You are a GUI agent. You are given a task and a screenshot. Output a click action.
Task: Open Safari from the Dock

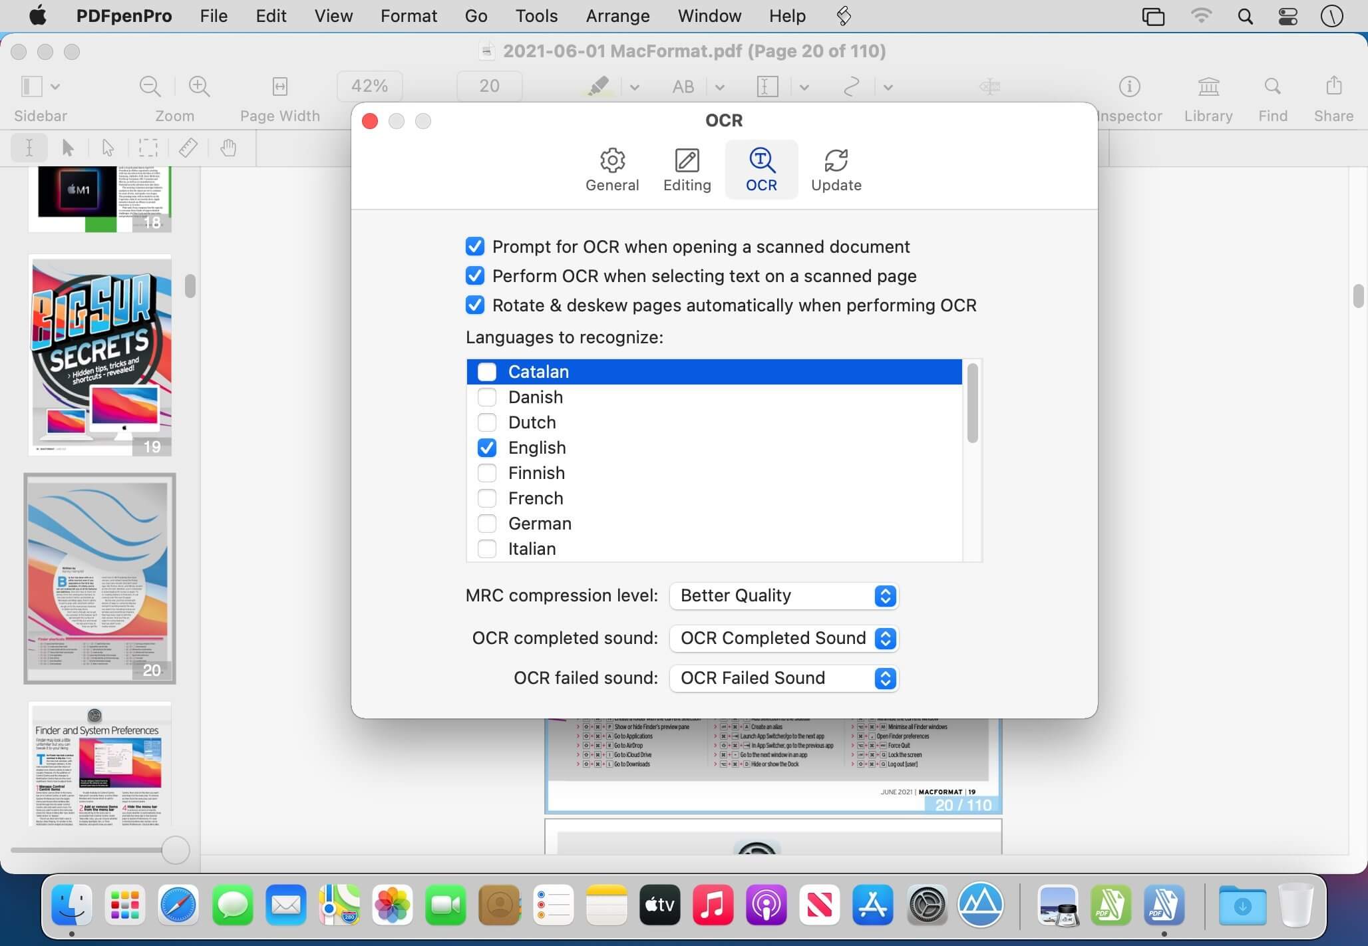[179, 905]
